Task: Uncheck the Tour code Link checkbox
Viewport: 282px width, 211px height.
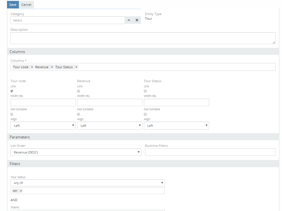Action: (12, 91)
